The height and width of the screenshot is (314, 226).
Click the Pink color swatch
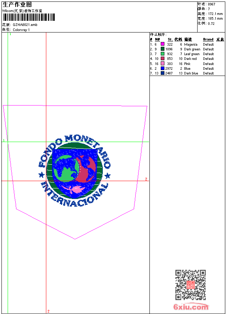(x=163, y=64)
